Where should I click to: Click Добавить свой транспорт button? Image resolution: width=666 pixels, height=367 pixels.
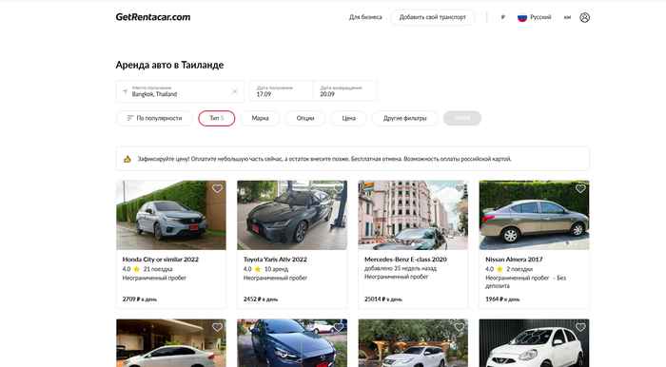(x=432, y=17)
